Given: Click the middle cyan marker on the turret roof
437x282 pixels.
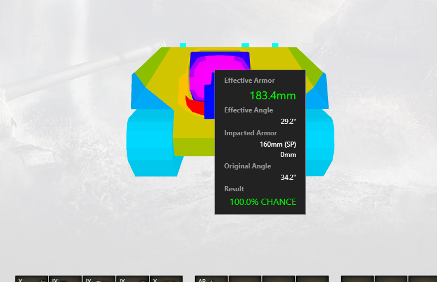Looking at the screenshot, I should (x=245, y=45).
